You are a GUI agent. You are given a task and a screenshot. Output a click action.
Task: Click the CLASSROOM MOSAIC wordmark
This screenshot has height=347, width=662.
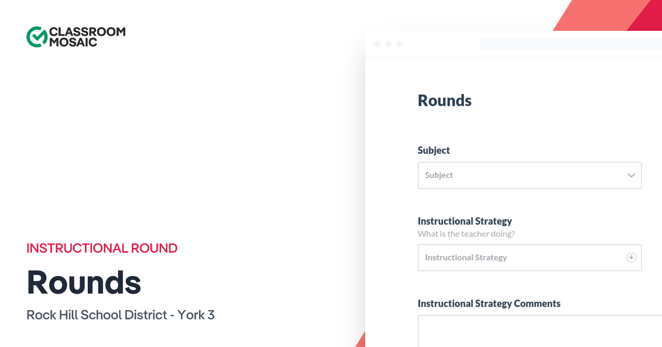(87, 36)
